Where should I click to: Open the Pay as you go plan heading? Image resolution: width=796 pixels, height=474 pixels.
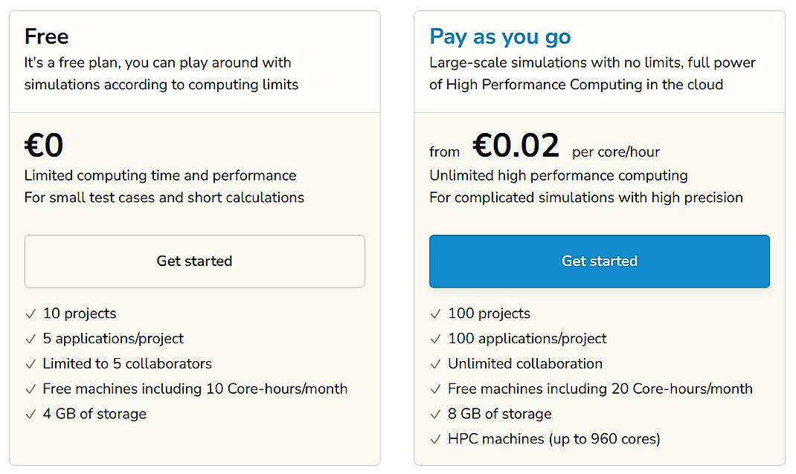[500, 36]
